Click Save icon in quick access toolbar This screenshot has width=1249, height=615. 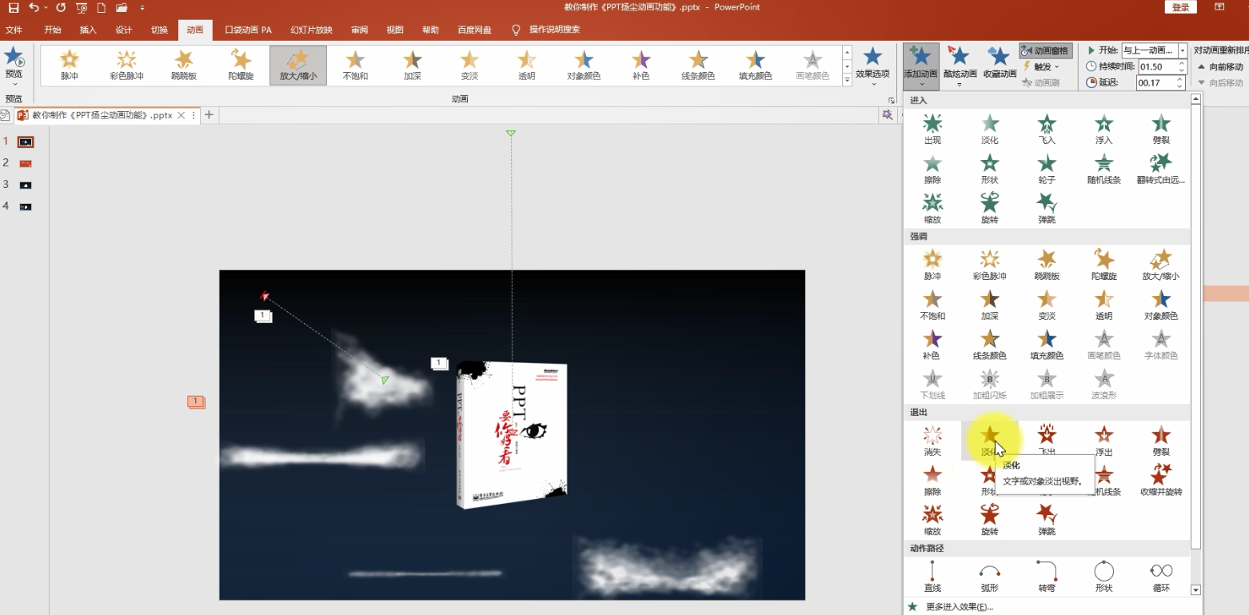[14, 7]
